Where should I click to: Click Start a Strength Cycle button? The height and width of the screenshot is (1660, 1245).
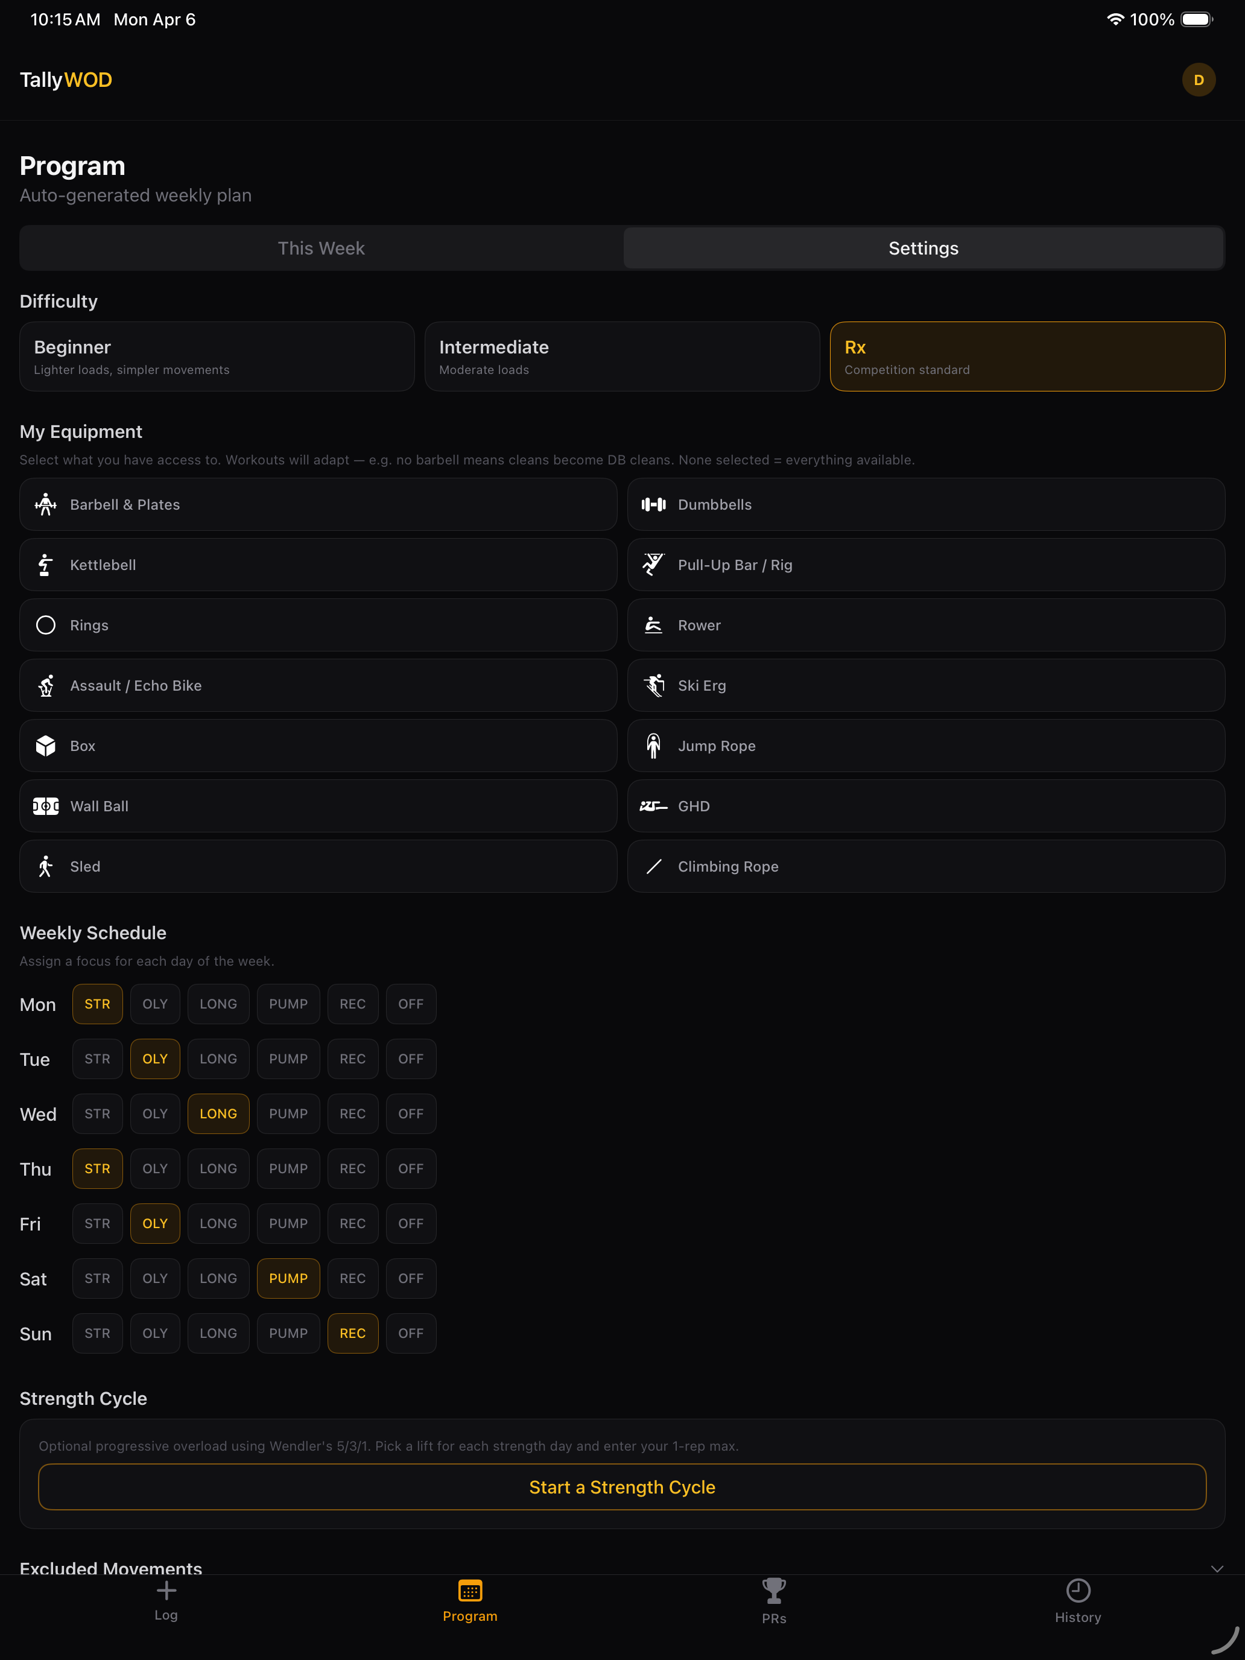pos(622,1487)
